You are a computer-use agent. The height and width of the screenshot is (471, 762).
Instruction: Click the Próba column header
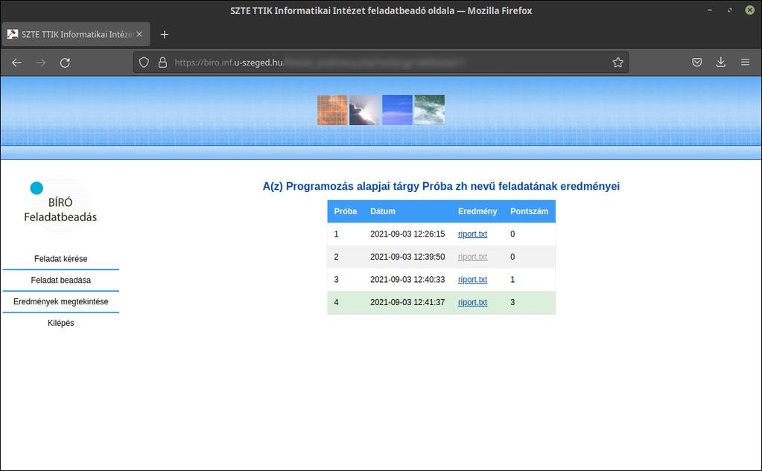(x=346, y=211)
